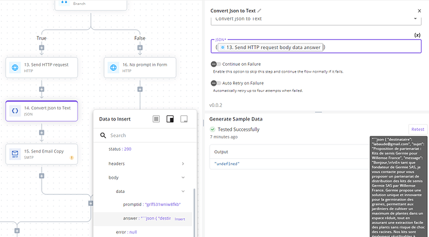Select the docked Data to Insert layout icon

point(170,119)
